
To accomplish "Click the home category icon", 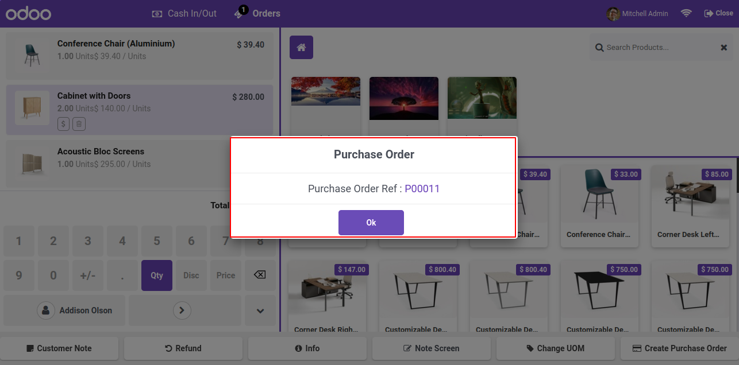I will coord(301,47).
